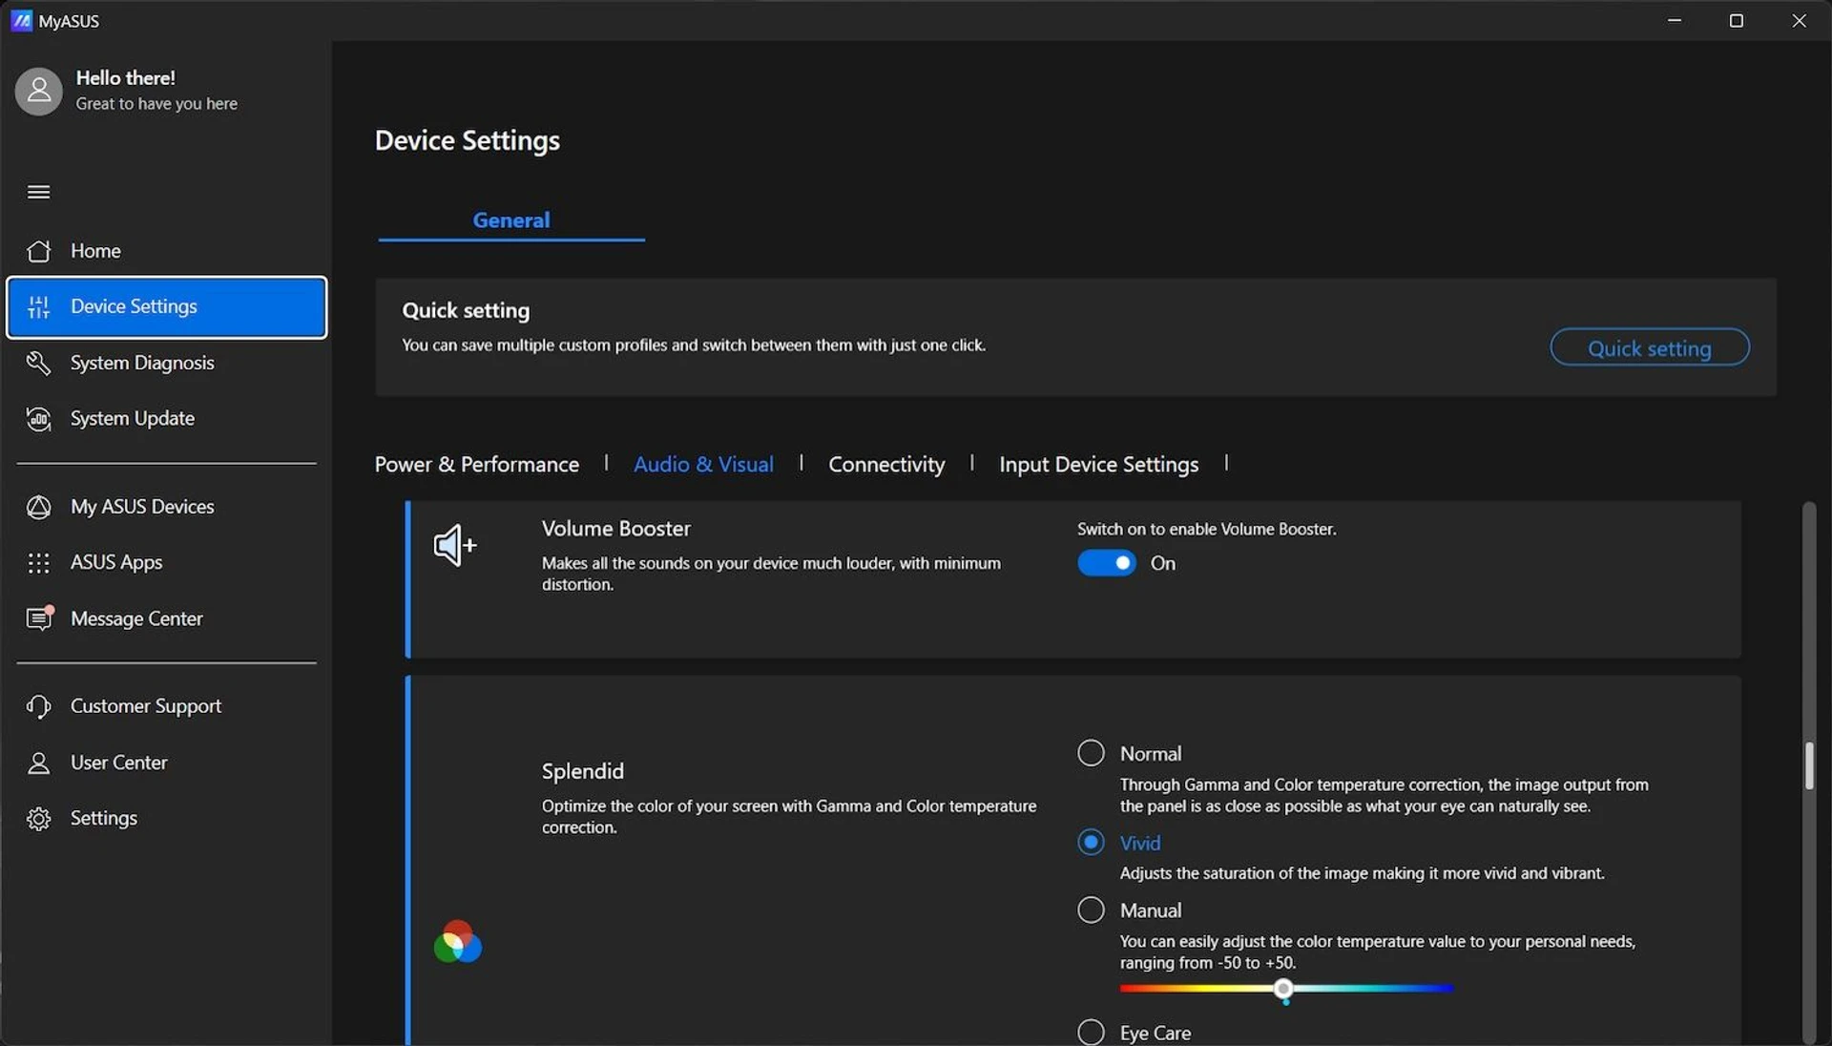Click the Device Settings sliders icon
Viewport: 1832px width, 1046px height.
click(38, 306)
